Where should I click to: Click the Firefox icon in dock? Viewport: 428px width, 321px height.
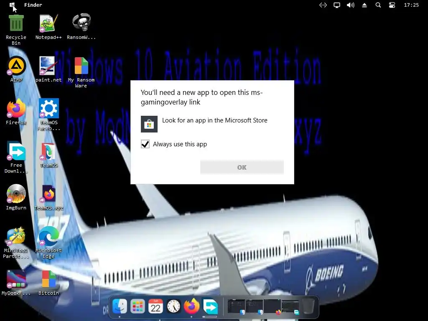(x=191, y=306)
